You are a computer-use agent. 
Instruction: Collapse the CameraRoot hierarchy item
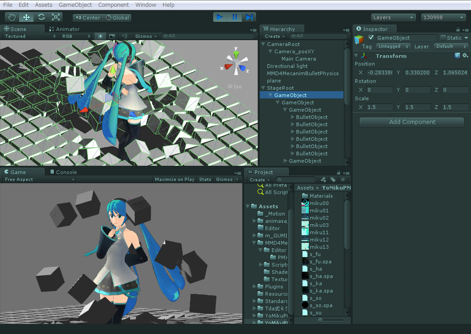click(x=262, y=44)
